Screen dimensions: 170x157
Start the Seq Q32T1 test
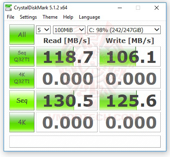(22, 56)
